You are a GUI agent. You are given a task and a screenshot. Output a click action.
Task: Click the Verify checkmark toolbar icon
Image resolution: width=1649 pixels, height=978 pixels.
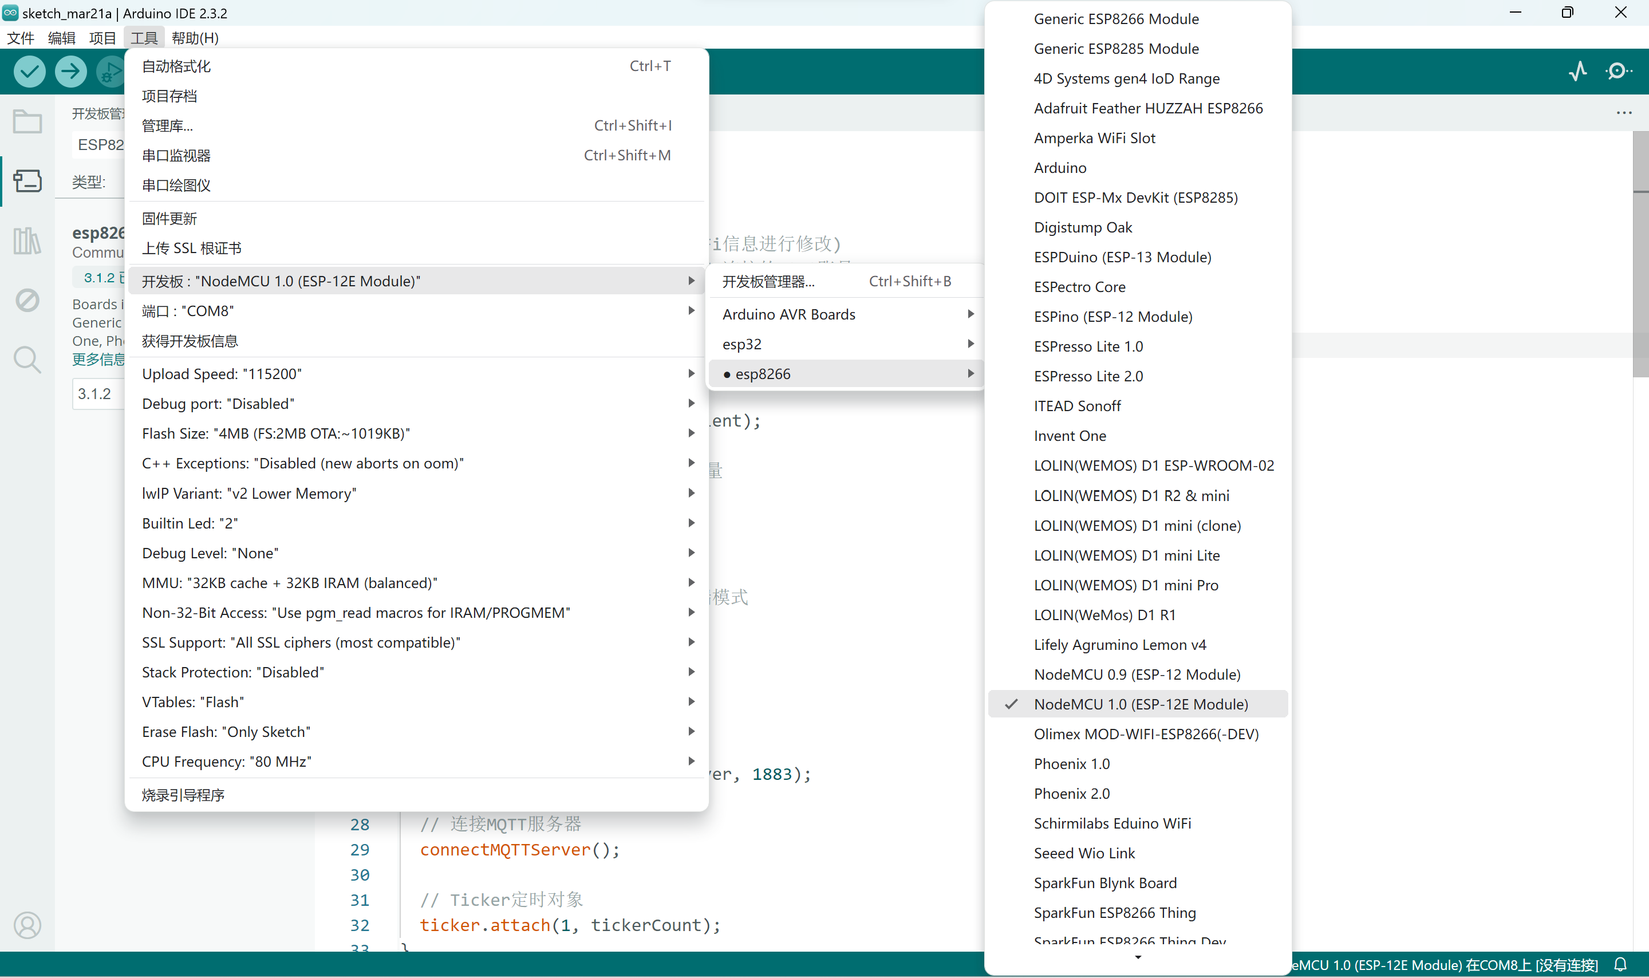(30, 71)
